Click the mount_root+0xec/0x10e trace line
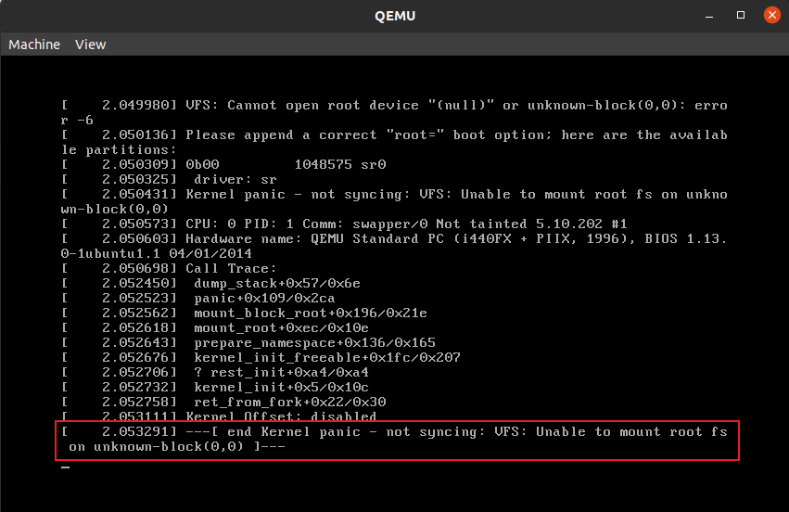 [x=215, y=327]
